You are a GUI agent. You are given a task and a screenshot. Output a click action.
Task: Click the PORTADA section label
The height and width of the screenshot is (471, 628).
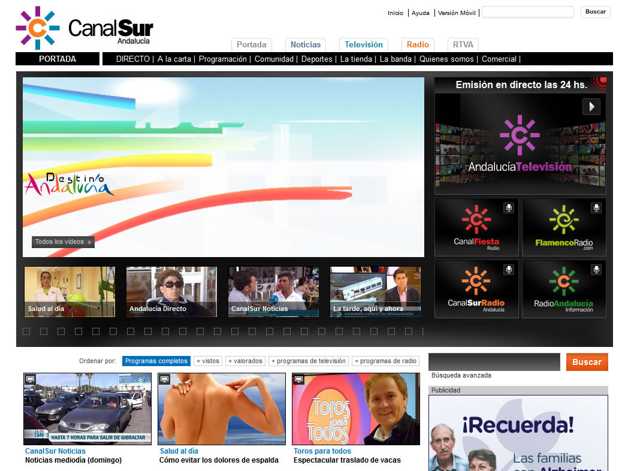point(58,59)
